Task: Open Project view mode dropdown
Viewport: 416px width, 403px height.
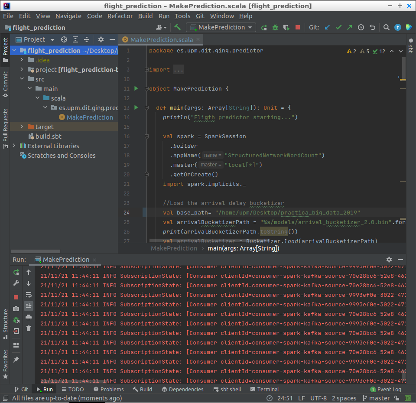Action: (35, 39)
